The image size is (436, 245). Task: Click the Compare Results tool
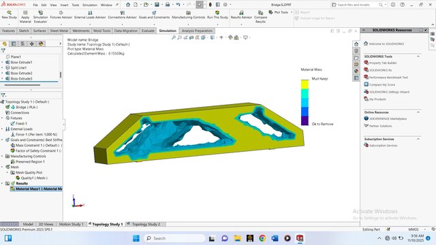260,17
